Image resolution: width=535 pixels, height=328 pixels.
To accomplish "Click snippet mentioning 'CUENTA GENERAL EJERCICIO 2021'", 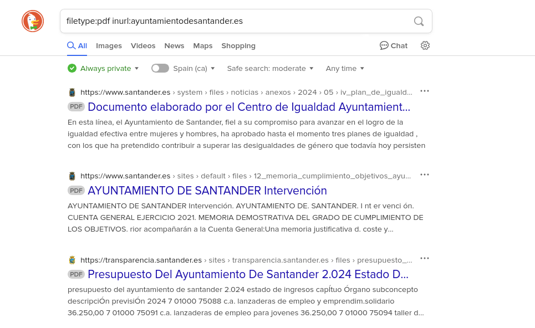I will [245, 218].
